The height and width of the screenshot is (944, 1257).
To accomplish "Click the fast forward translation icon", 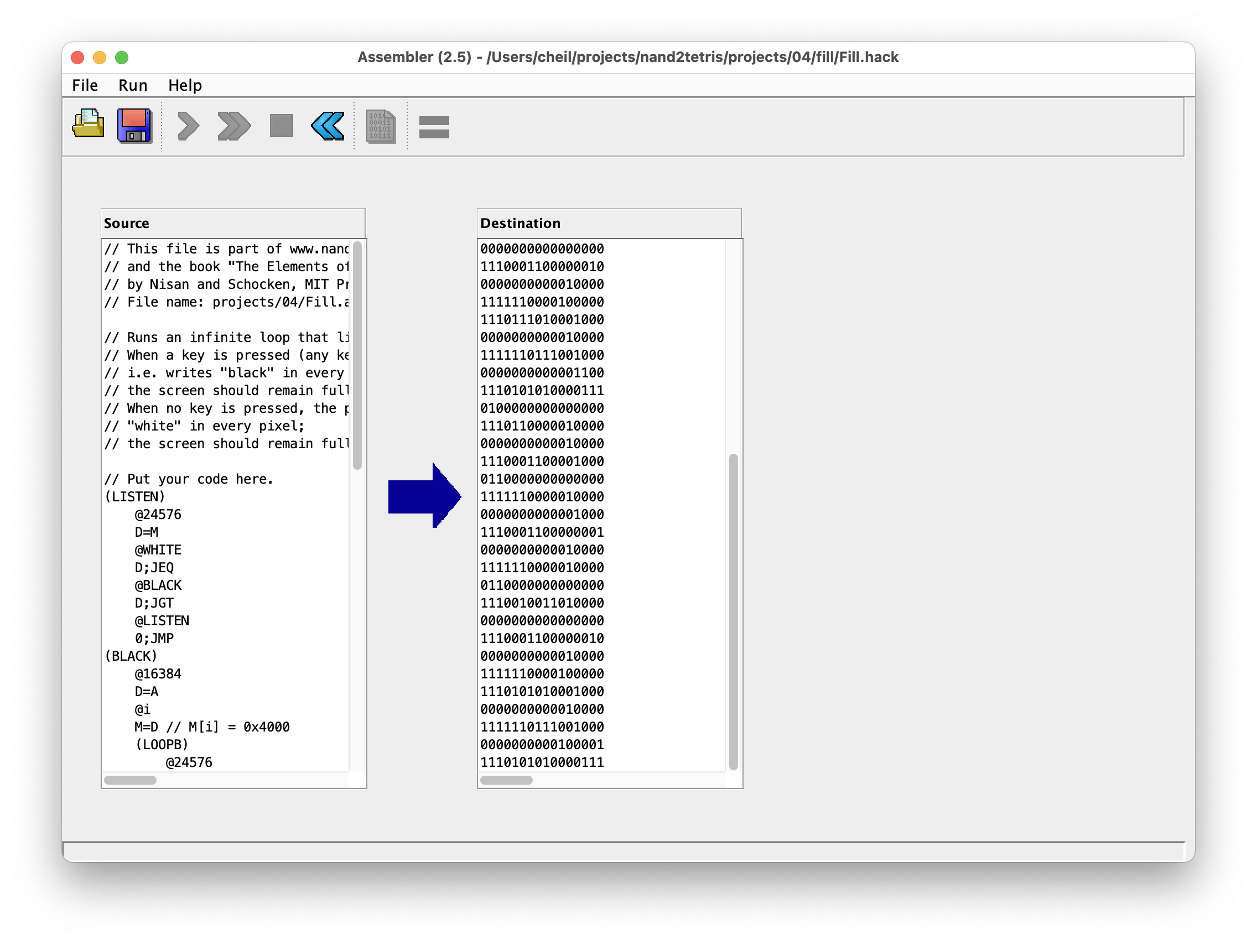I will point(233,126).
